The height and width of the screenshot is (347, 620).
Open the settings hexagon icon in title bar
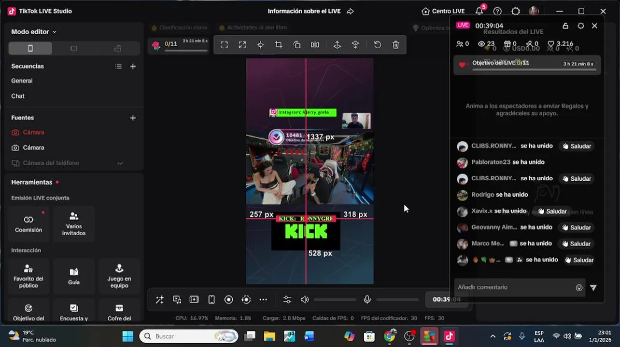click(516, 11)
